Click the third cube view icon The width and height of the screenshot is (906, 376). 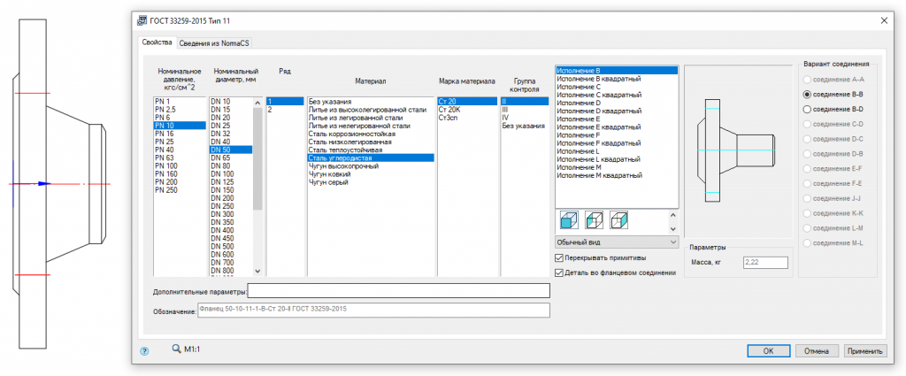coord(618,219)
